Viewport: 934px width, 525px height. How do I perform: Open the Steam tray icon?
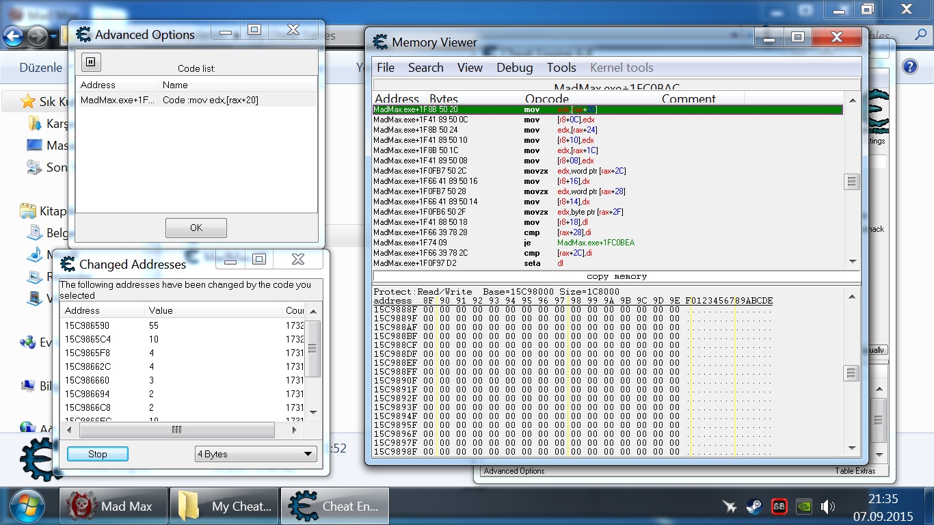pyautogui.click(x=754, y=507)
